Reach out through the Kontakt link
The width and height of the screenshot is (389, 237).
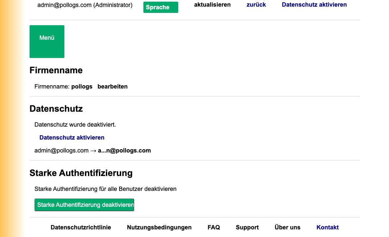point(327,227)
